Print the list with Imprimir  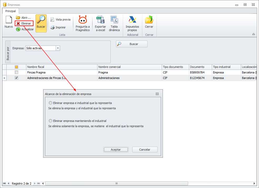click(x=58, y=27)
